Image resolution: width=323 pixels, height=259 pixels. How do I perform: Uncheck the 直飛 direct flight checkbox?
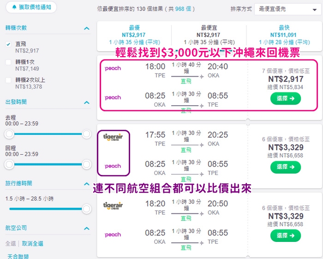coord(8,44)
